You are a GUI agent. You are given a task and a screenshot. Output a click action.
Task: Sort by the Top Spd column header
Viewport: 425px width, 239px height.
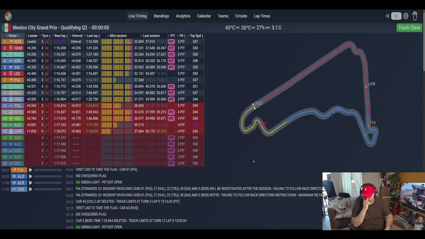pyautogui.click(x=195, y=36)
